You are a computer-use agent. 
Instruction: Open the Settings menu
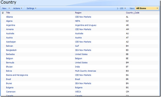point(31,8)
